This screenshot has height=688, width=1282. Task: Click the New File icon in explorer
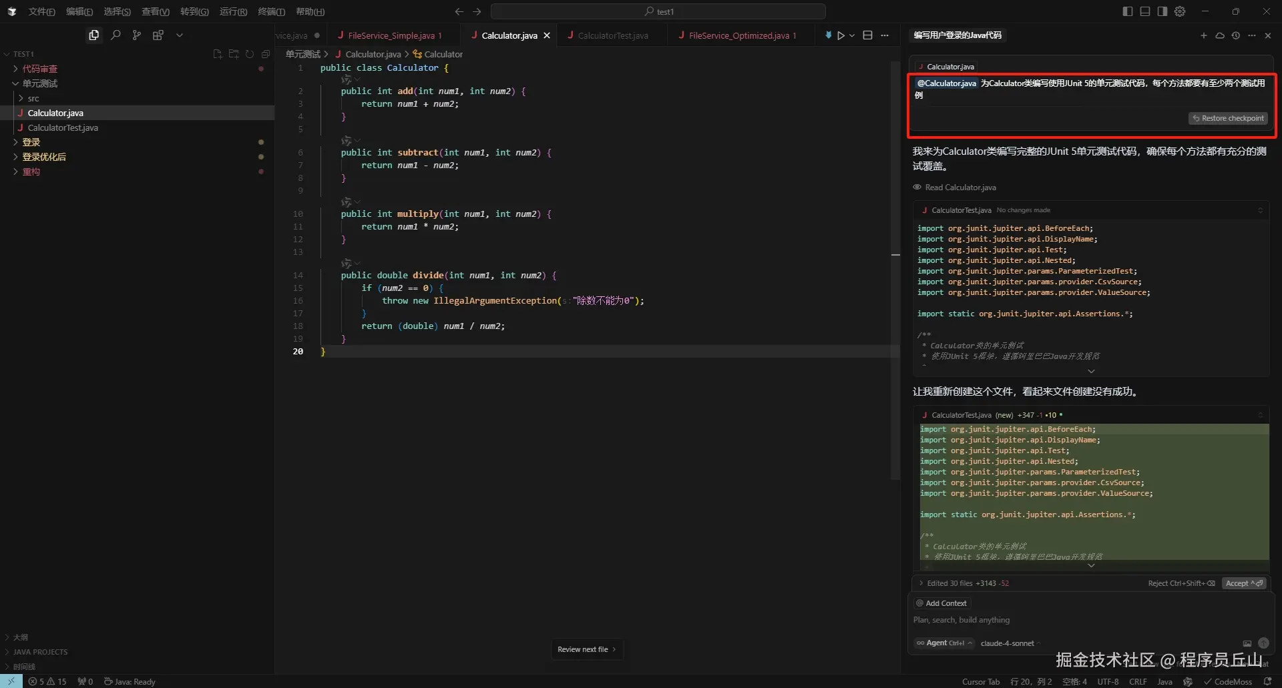click(218, 54)
